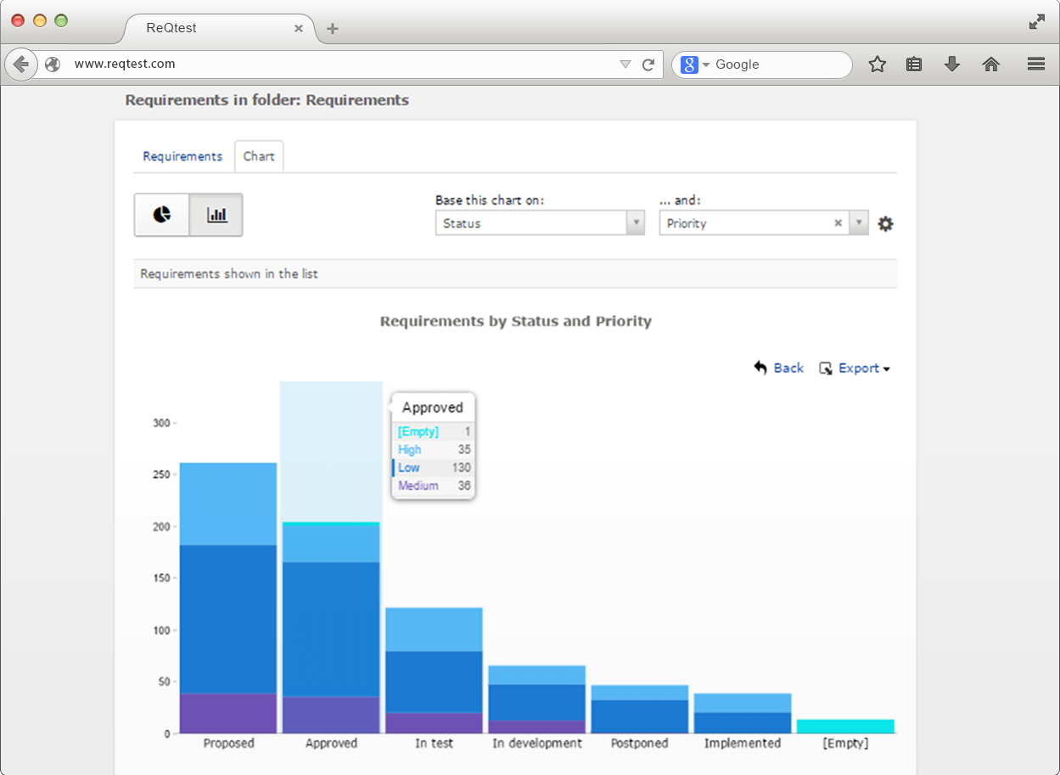This screenshot has height=775, width=1060.
Task: Select the Chart tab
Action: click(259, 156)
